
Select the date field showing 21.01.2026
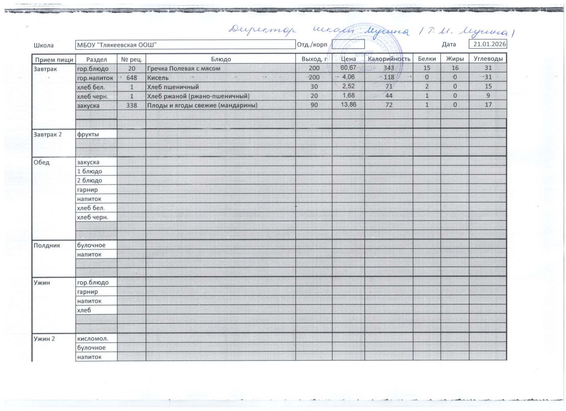coord(487,44)
